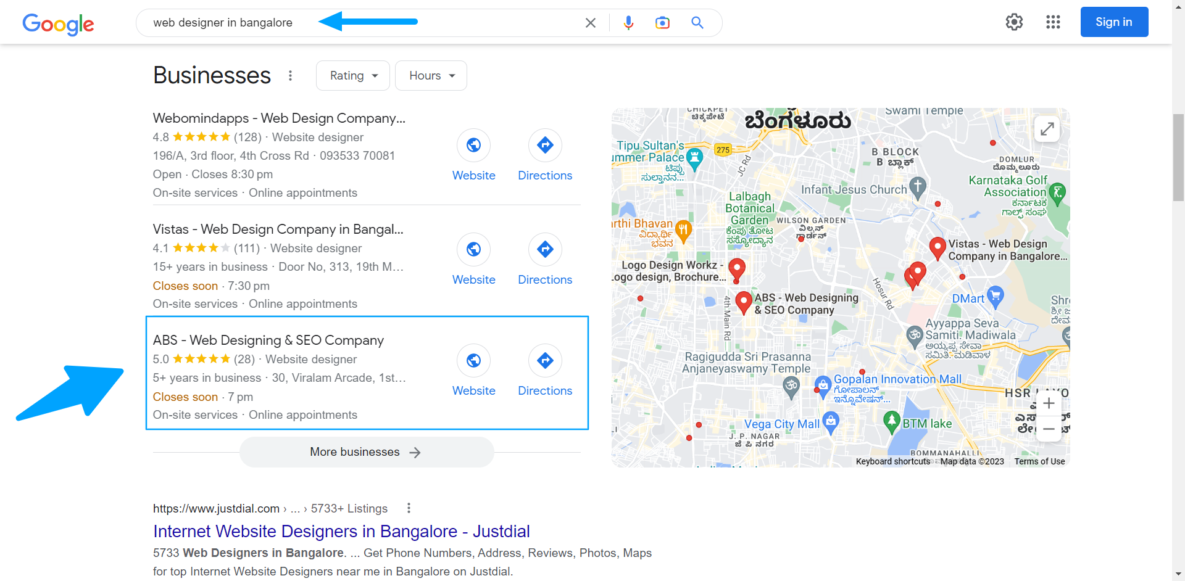Open options beside Justdial result URL
The height and width of the screenshot is (581, 1185).
coord(409,508)
